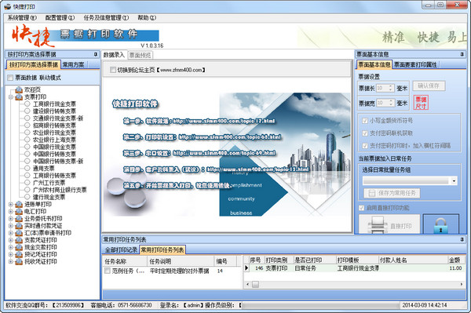Expand the 进账单打印 tree node

click(10, 205)
